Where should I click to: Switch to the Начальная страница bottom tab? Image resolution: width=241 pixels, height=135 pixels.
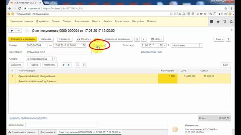pyautogui.click(x=22, y=132)
